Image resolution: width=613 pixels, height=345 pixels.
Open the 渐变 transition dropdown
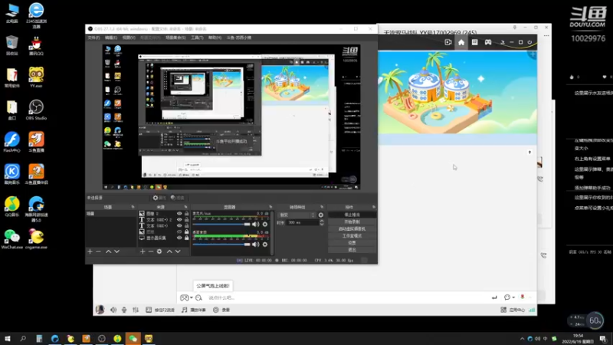pos(297,215)
